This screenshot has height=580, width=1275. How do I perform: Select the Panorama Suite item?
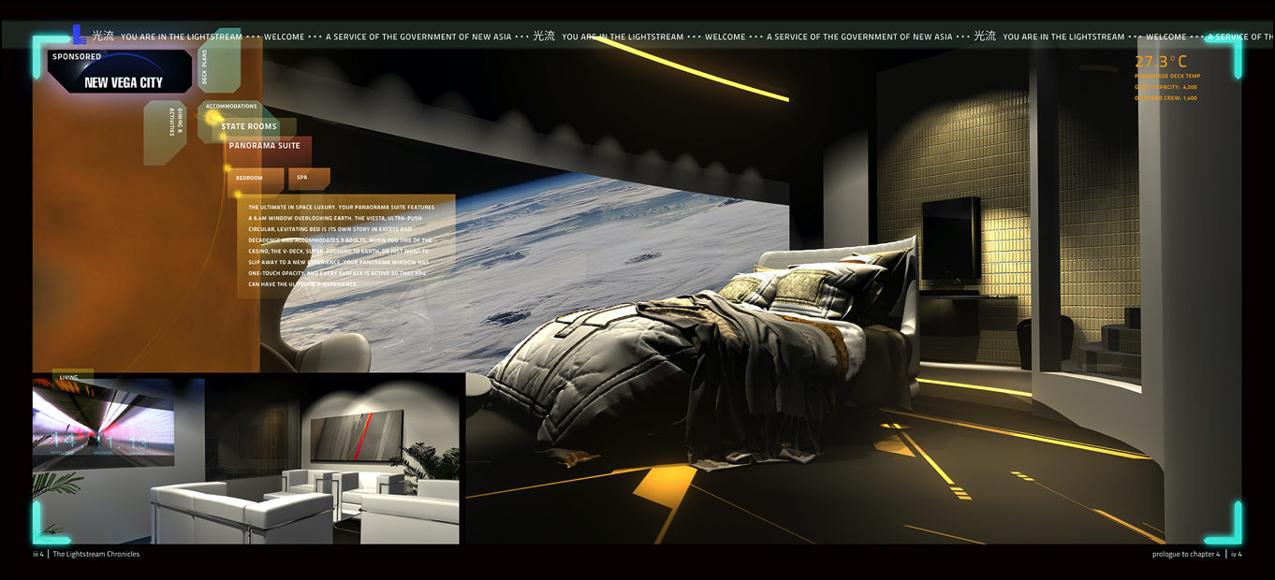coord(265,146)
